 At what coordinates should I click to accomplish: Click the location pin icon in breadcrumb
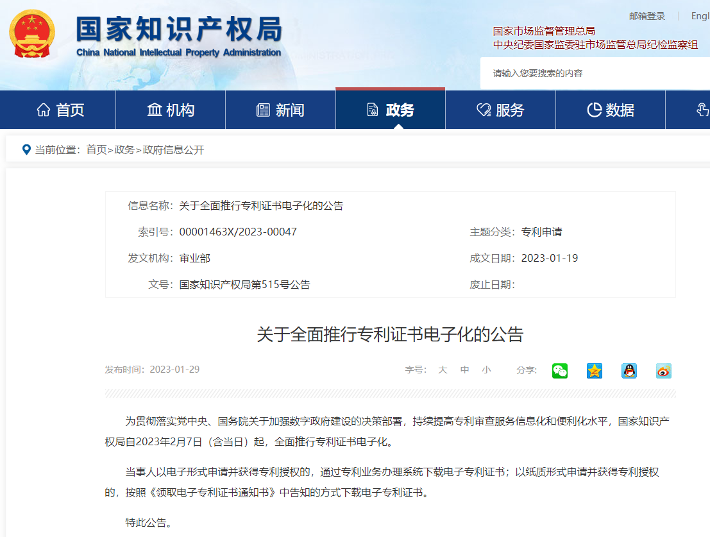tap(26, 149)
